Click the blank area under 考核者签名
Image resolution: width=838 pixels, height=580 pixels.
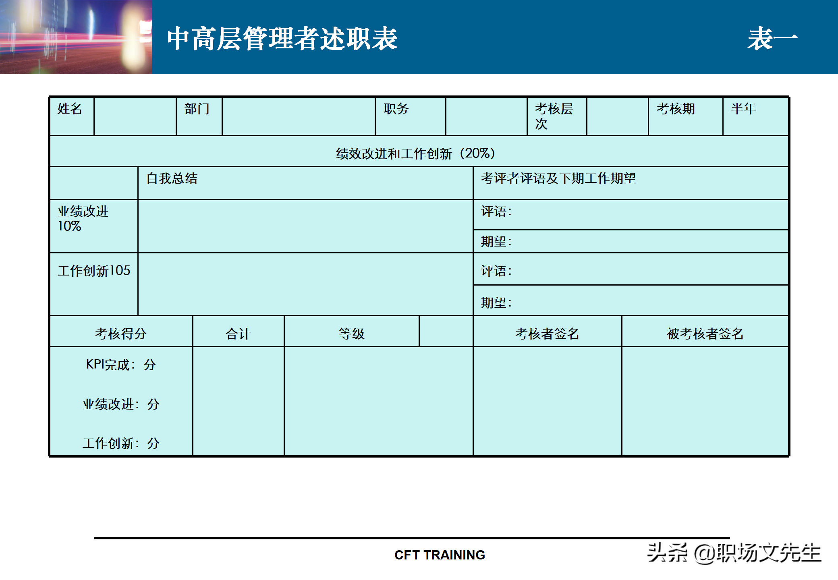pos(547,401)
